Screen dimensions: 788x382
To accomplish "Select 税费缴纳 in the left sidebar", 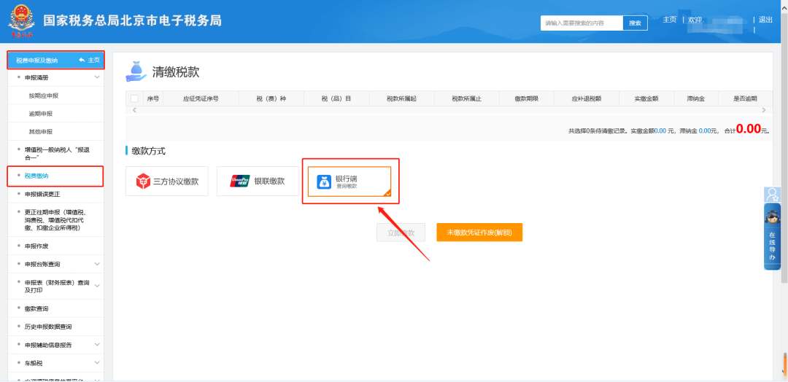I will click(x=36, y=176).
